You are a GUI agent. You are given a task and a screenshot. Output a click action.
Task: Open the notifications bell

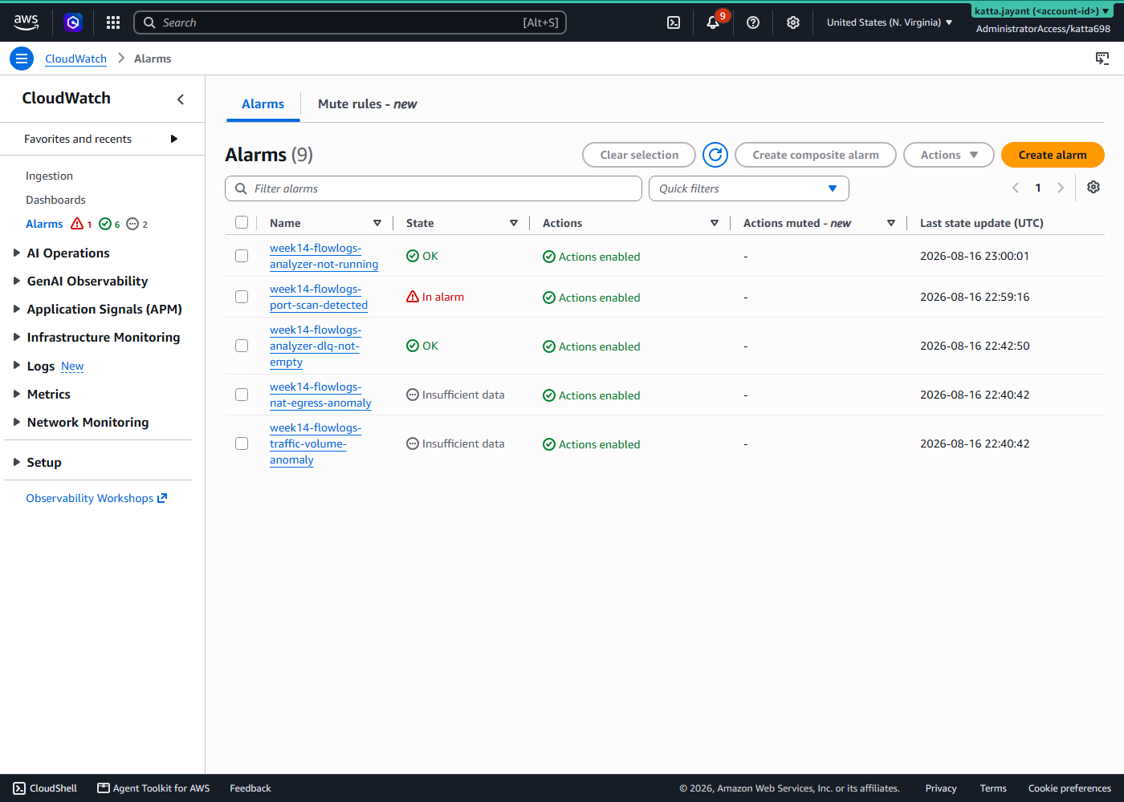coord(713,22)
